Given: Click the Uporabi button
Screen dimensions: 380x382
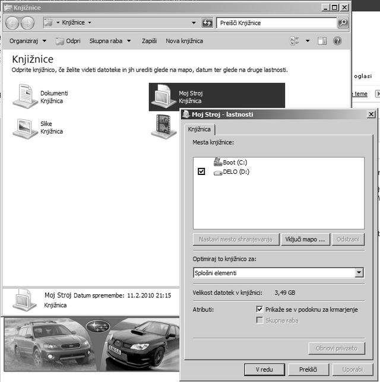Looking at the screenshot, I should pyautogui.click(x=353, y=370).
